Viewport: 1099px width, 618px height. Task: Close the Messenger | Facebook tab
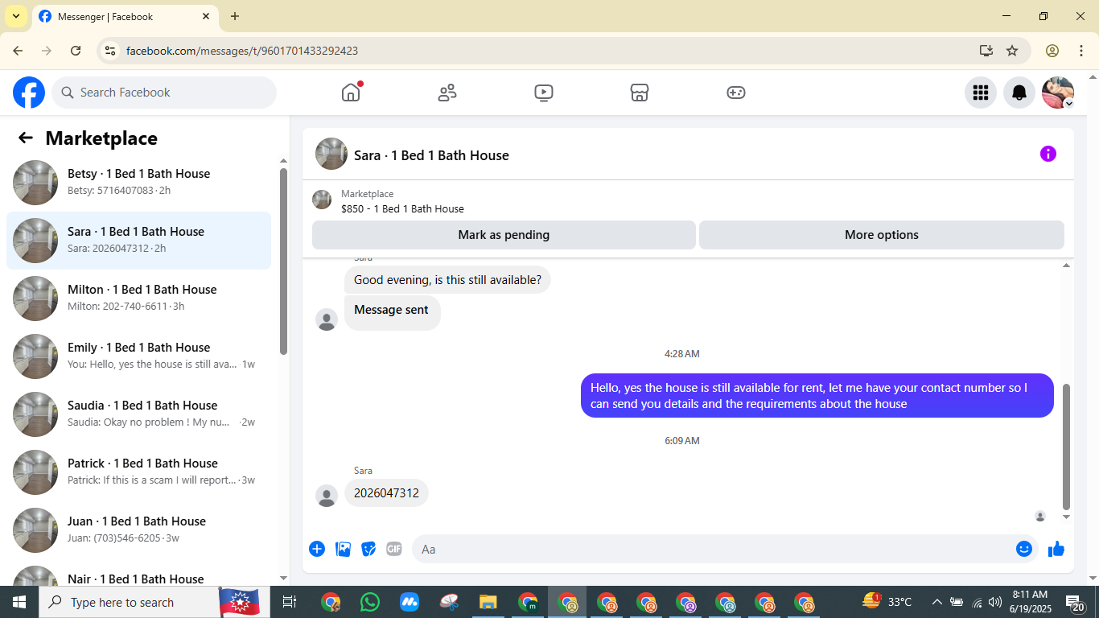[x=206, y=16]
